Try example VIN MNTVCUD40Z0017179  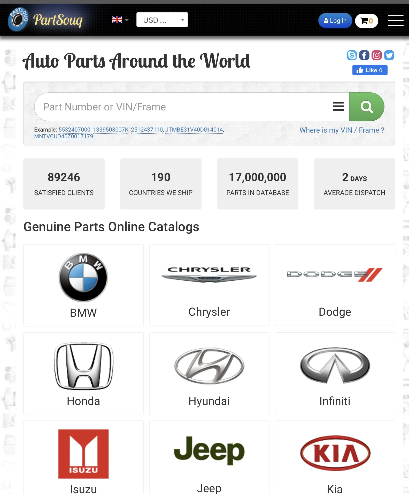[64, 136]
